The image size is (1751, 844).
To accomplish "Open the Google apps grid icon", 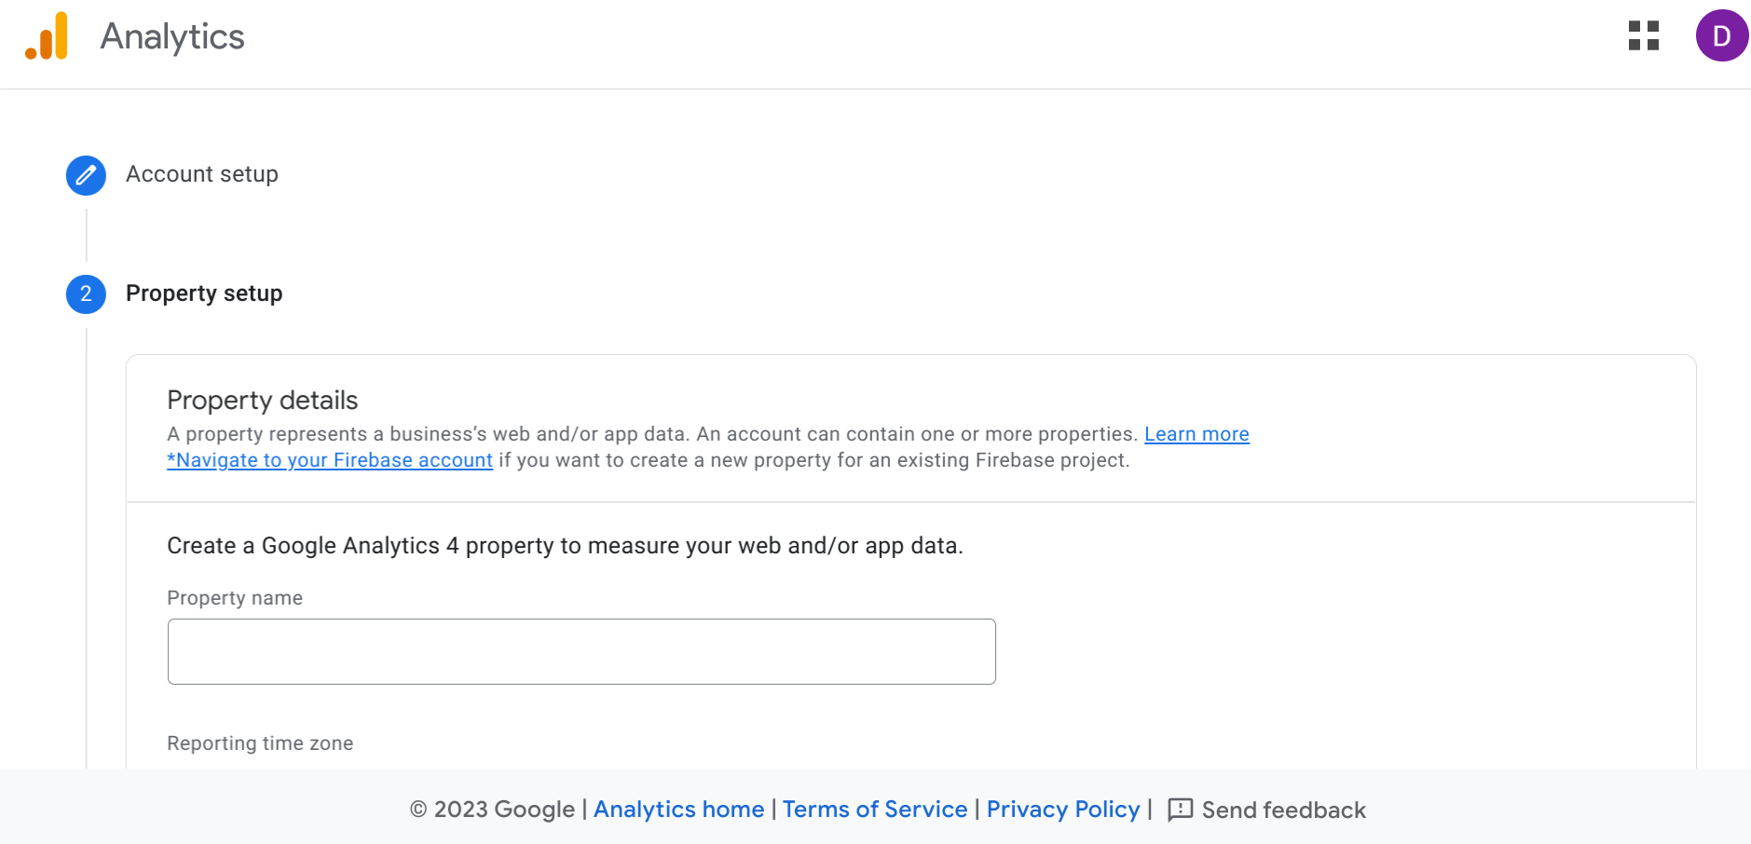I will click(1643, 36).
